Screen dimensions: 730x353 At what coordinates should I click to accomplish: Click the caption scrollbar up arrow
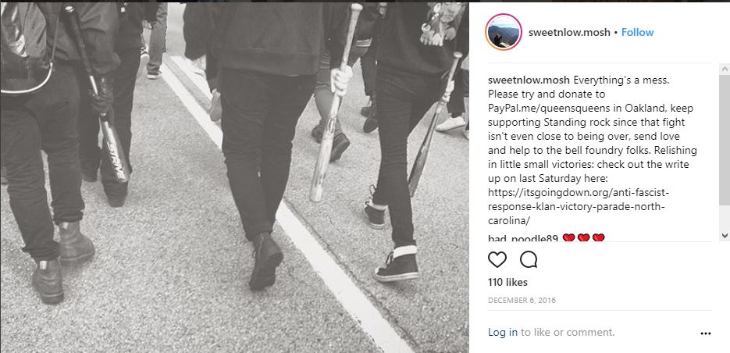point(725,70)
